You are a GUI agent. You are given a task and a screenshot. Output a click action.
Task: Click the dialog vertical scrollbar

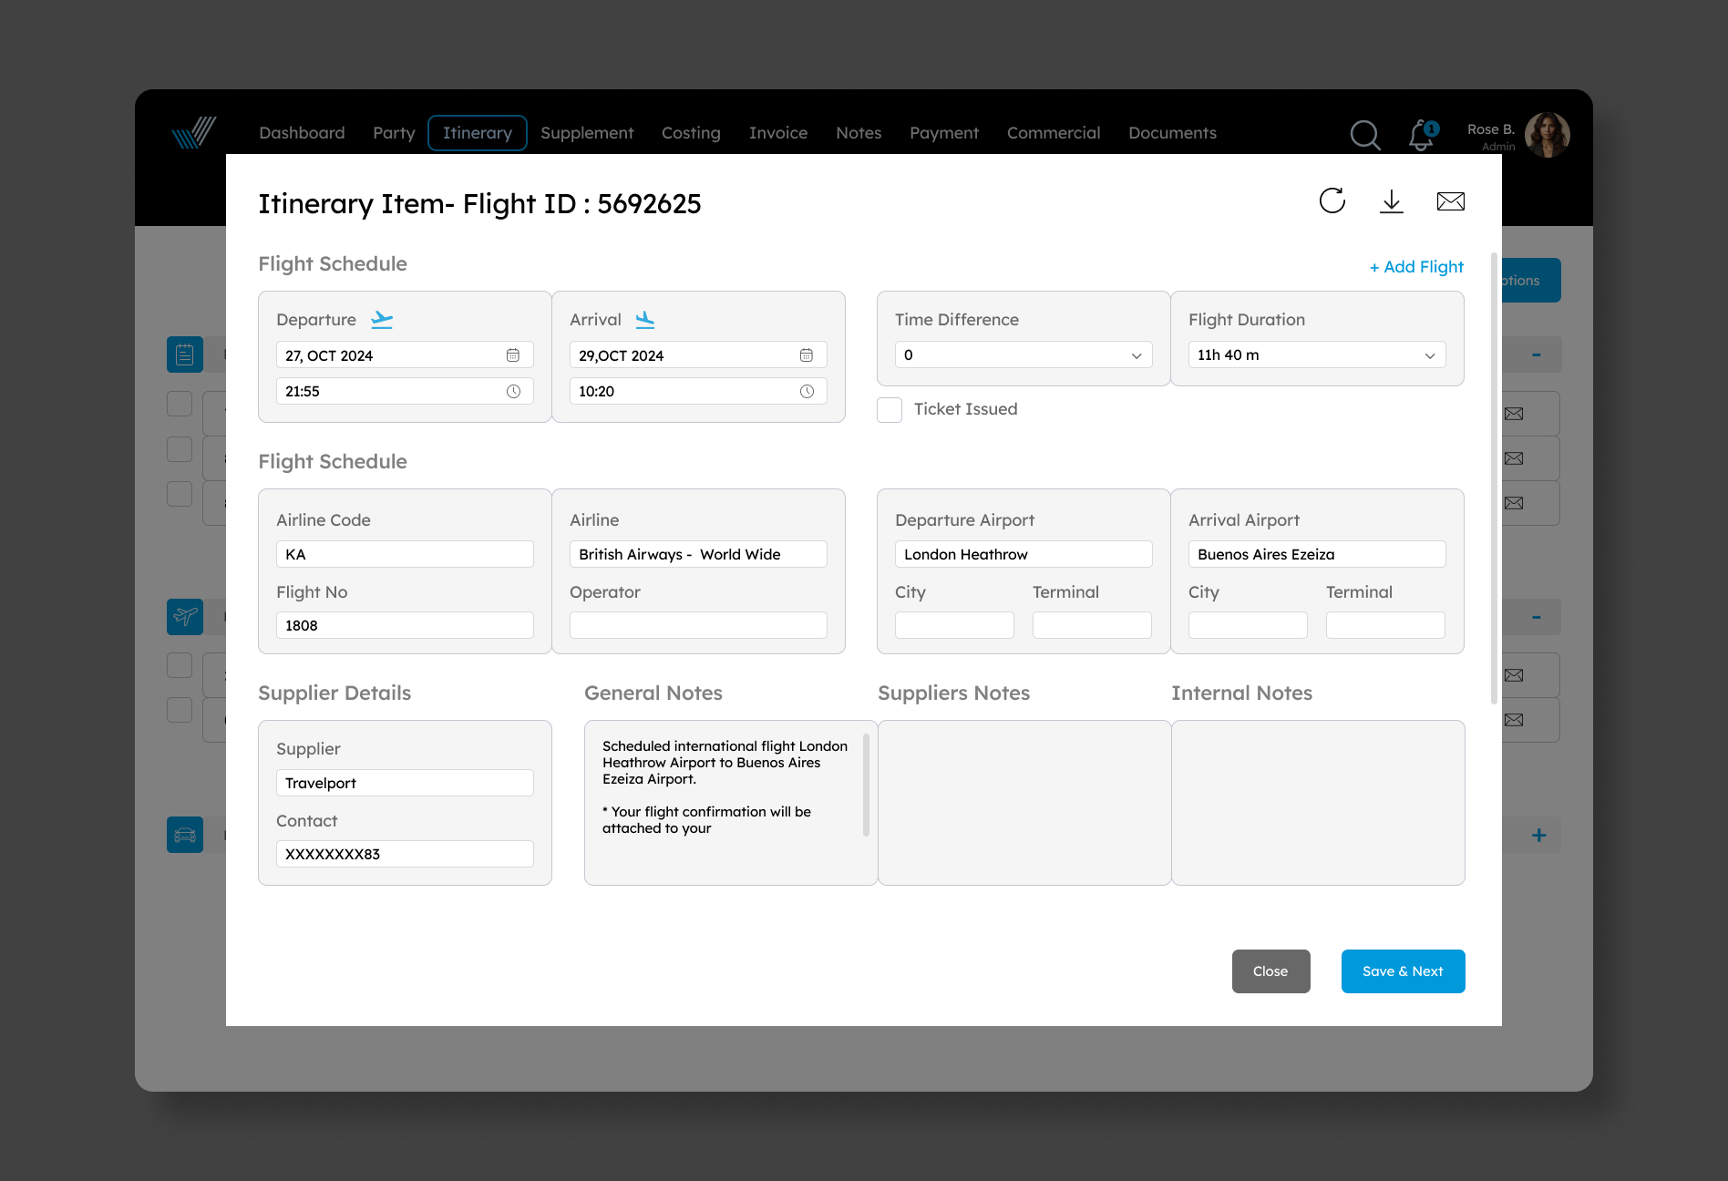[x=1494, y=478]
